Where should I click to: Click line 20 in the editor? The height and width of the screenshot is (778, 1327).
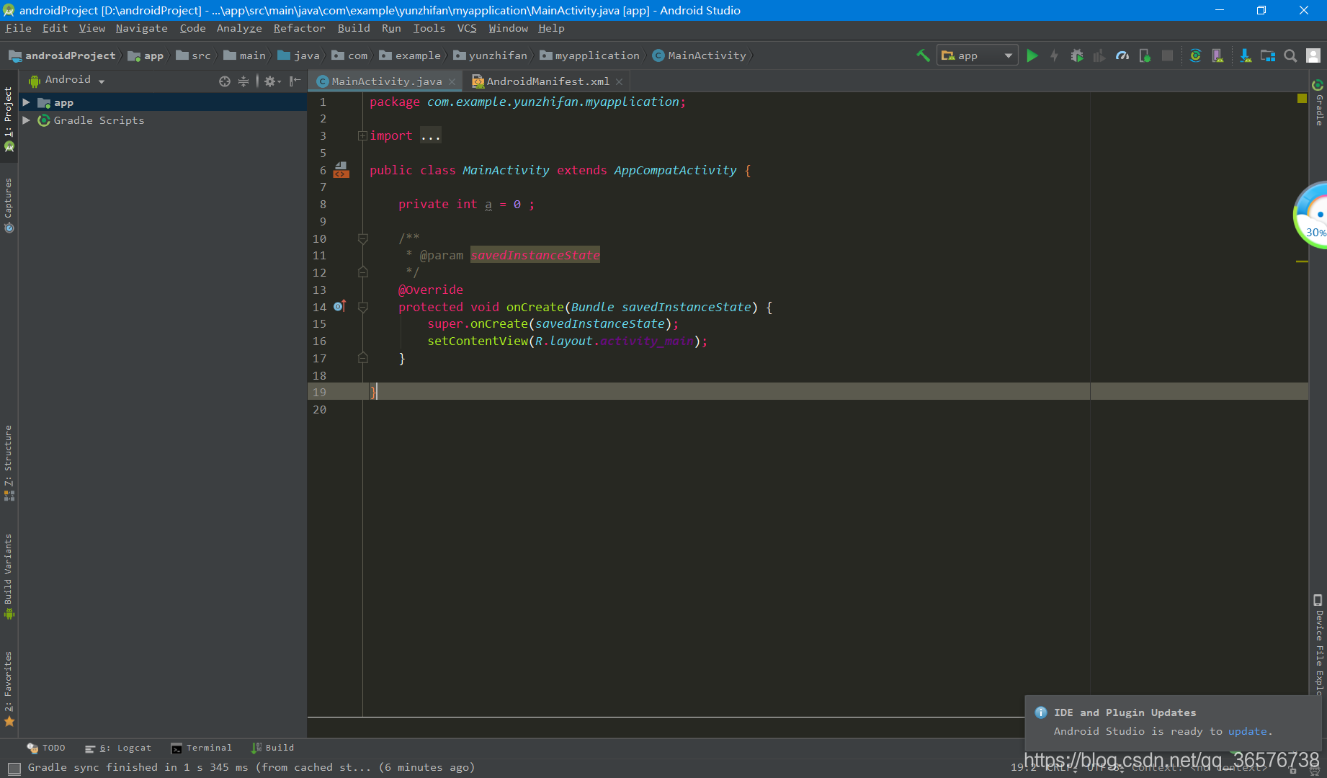click(808, 409)
